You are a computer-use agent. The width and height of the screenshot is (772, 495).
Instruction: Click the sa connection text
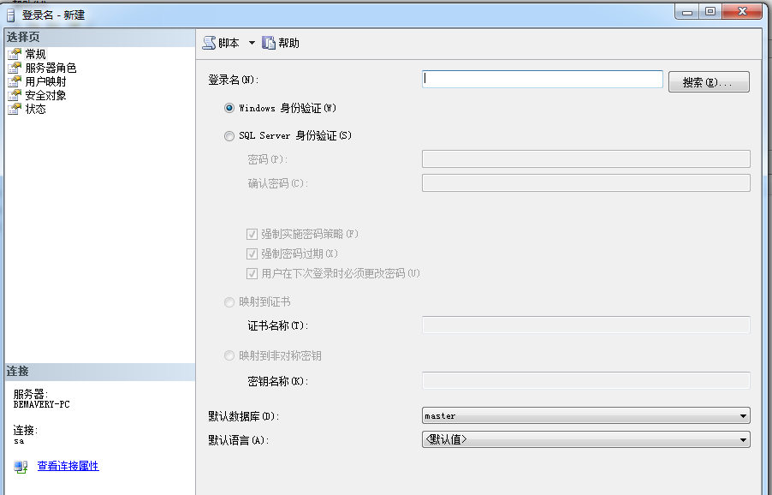(19, 441)
